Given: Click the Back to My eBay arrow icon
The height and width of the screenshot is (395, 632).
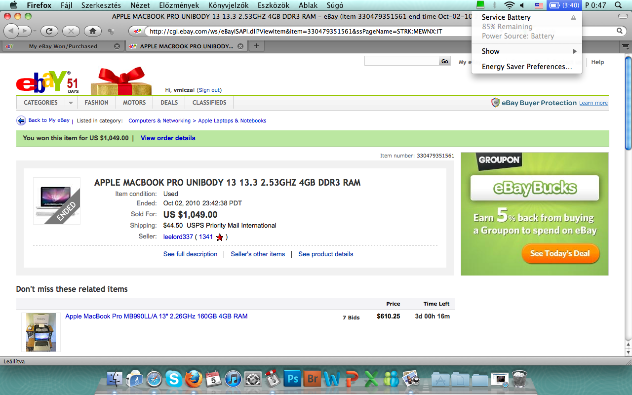Looking at the screenshot, I should click(21, 120).
